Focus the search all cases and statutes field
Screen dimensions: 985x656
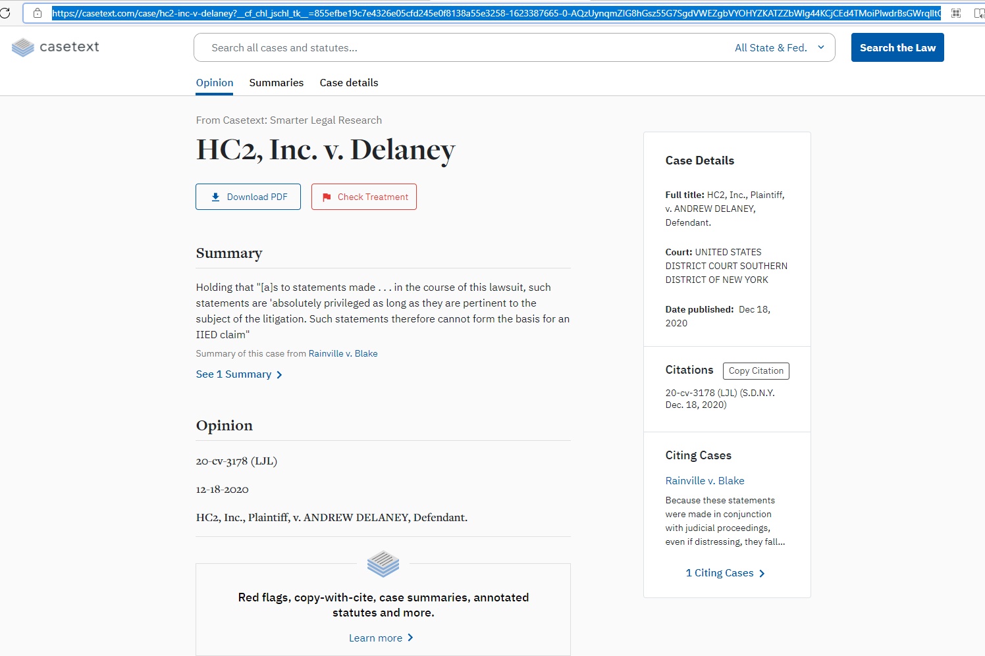(461, 47)
